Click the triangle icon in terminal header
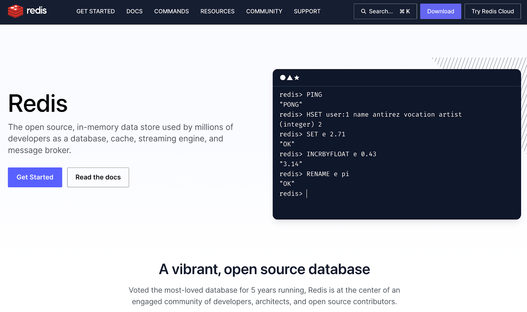Screen dimensions: 527x312 click(x=290, y=78)
